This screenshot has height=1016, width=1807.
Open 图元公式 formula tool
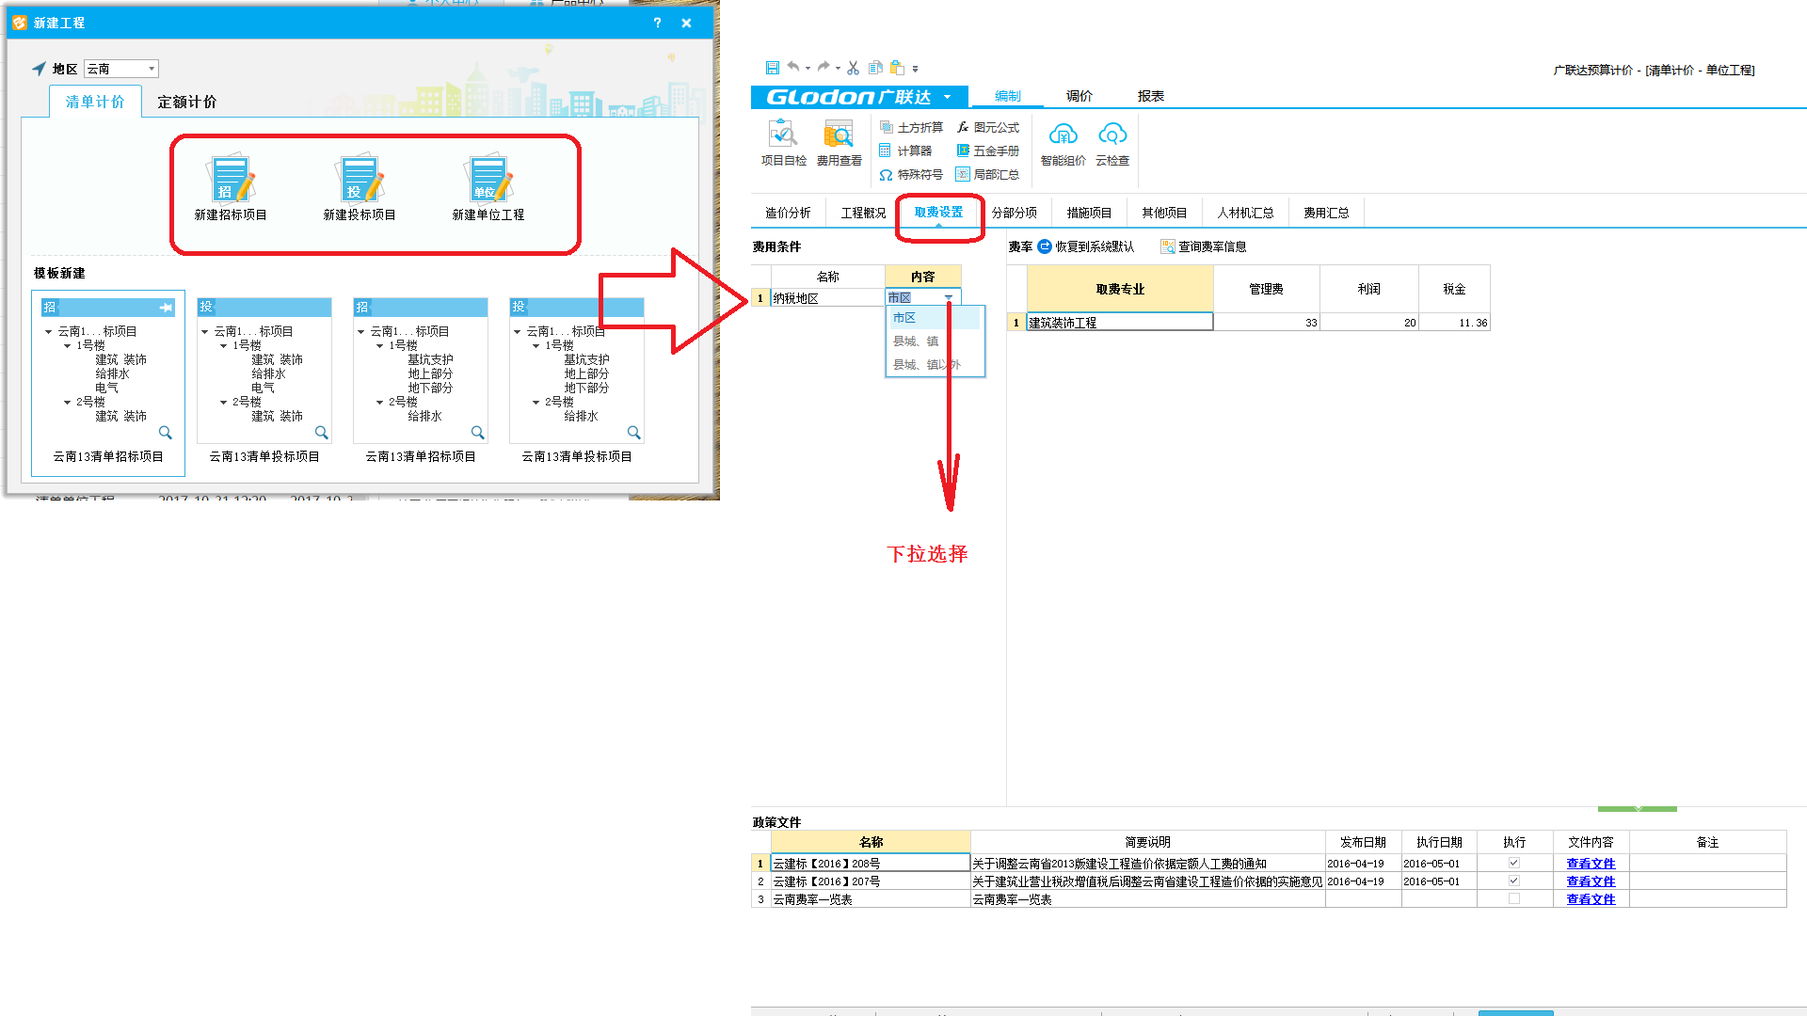tap(988, 127)
